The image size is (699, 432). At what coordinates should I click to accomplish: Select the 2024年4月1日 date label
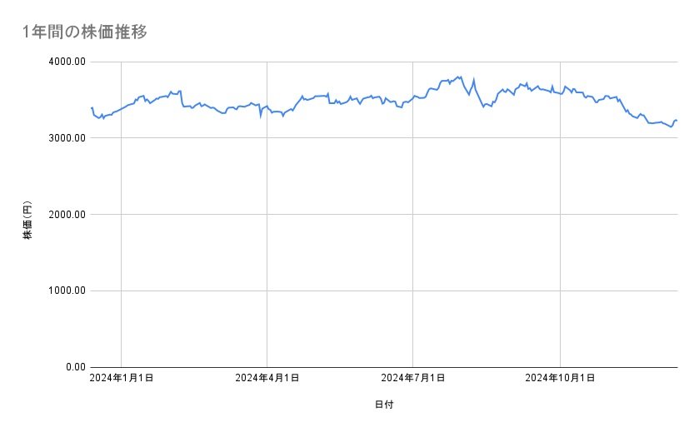tap(267, 378)
